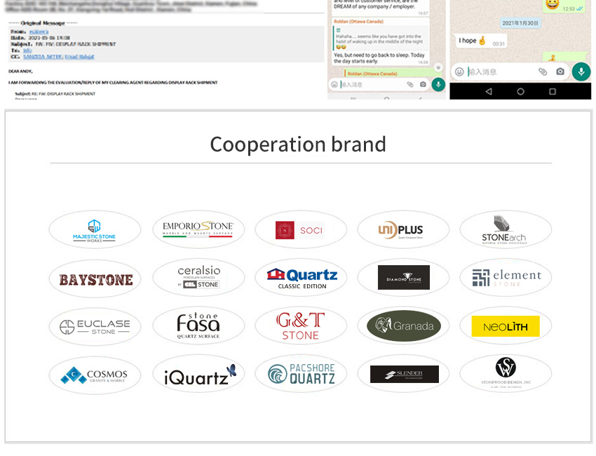Tap the green microphone button in right chat
Image resolution: width=596 pixels, height=456 pixels.
[581, 72]
